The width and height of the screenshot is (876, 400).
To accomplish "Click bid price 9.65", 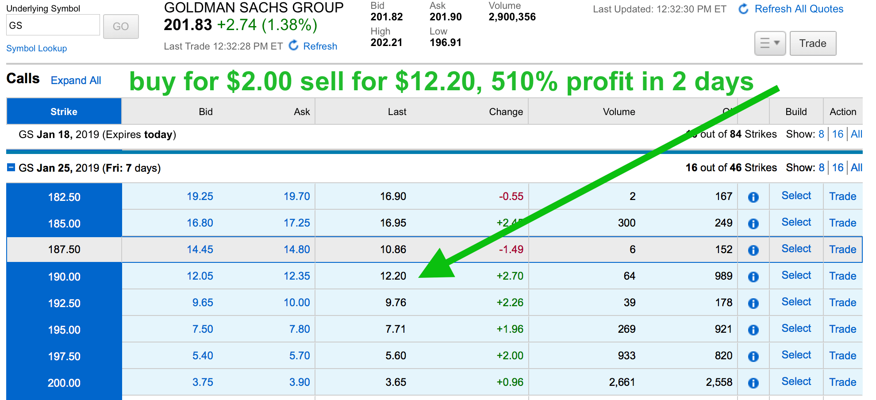I will 203,303.
